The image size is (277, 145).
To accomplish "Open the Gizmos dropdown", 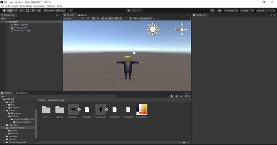I will click(x=146, y=19).
